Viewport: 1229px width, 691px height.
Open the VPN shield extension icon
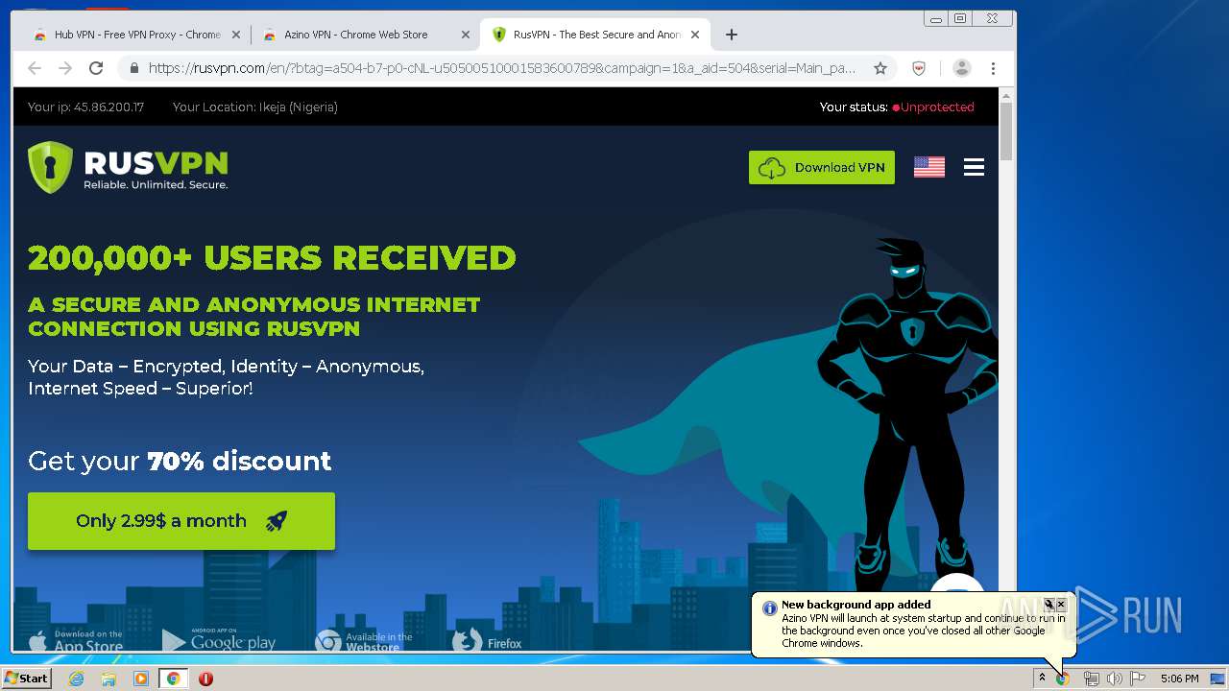point(919,68)
